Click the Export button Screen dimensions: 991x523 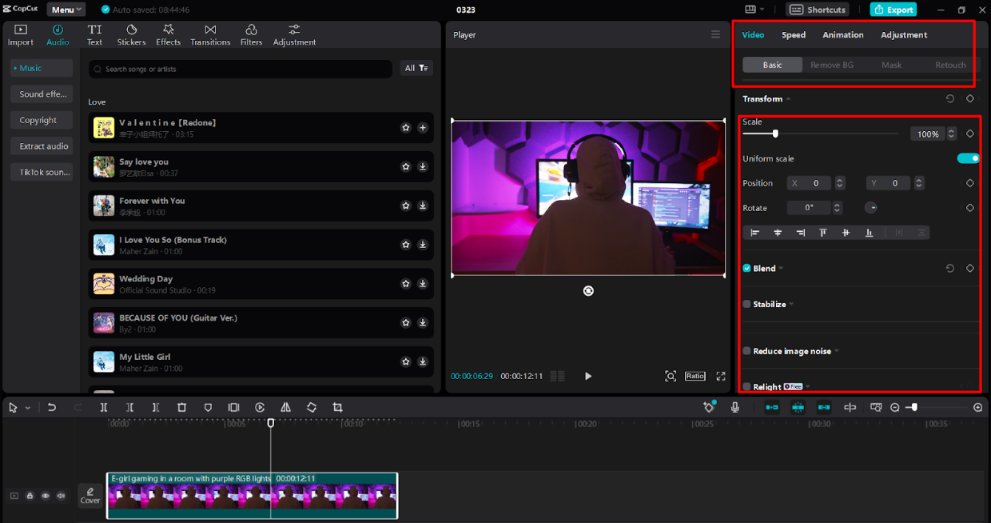pos(893,10)
